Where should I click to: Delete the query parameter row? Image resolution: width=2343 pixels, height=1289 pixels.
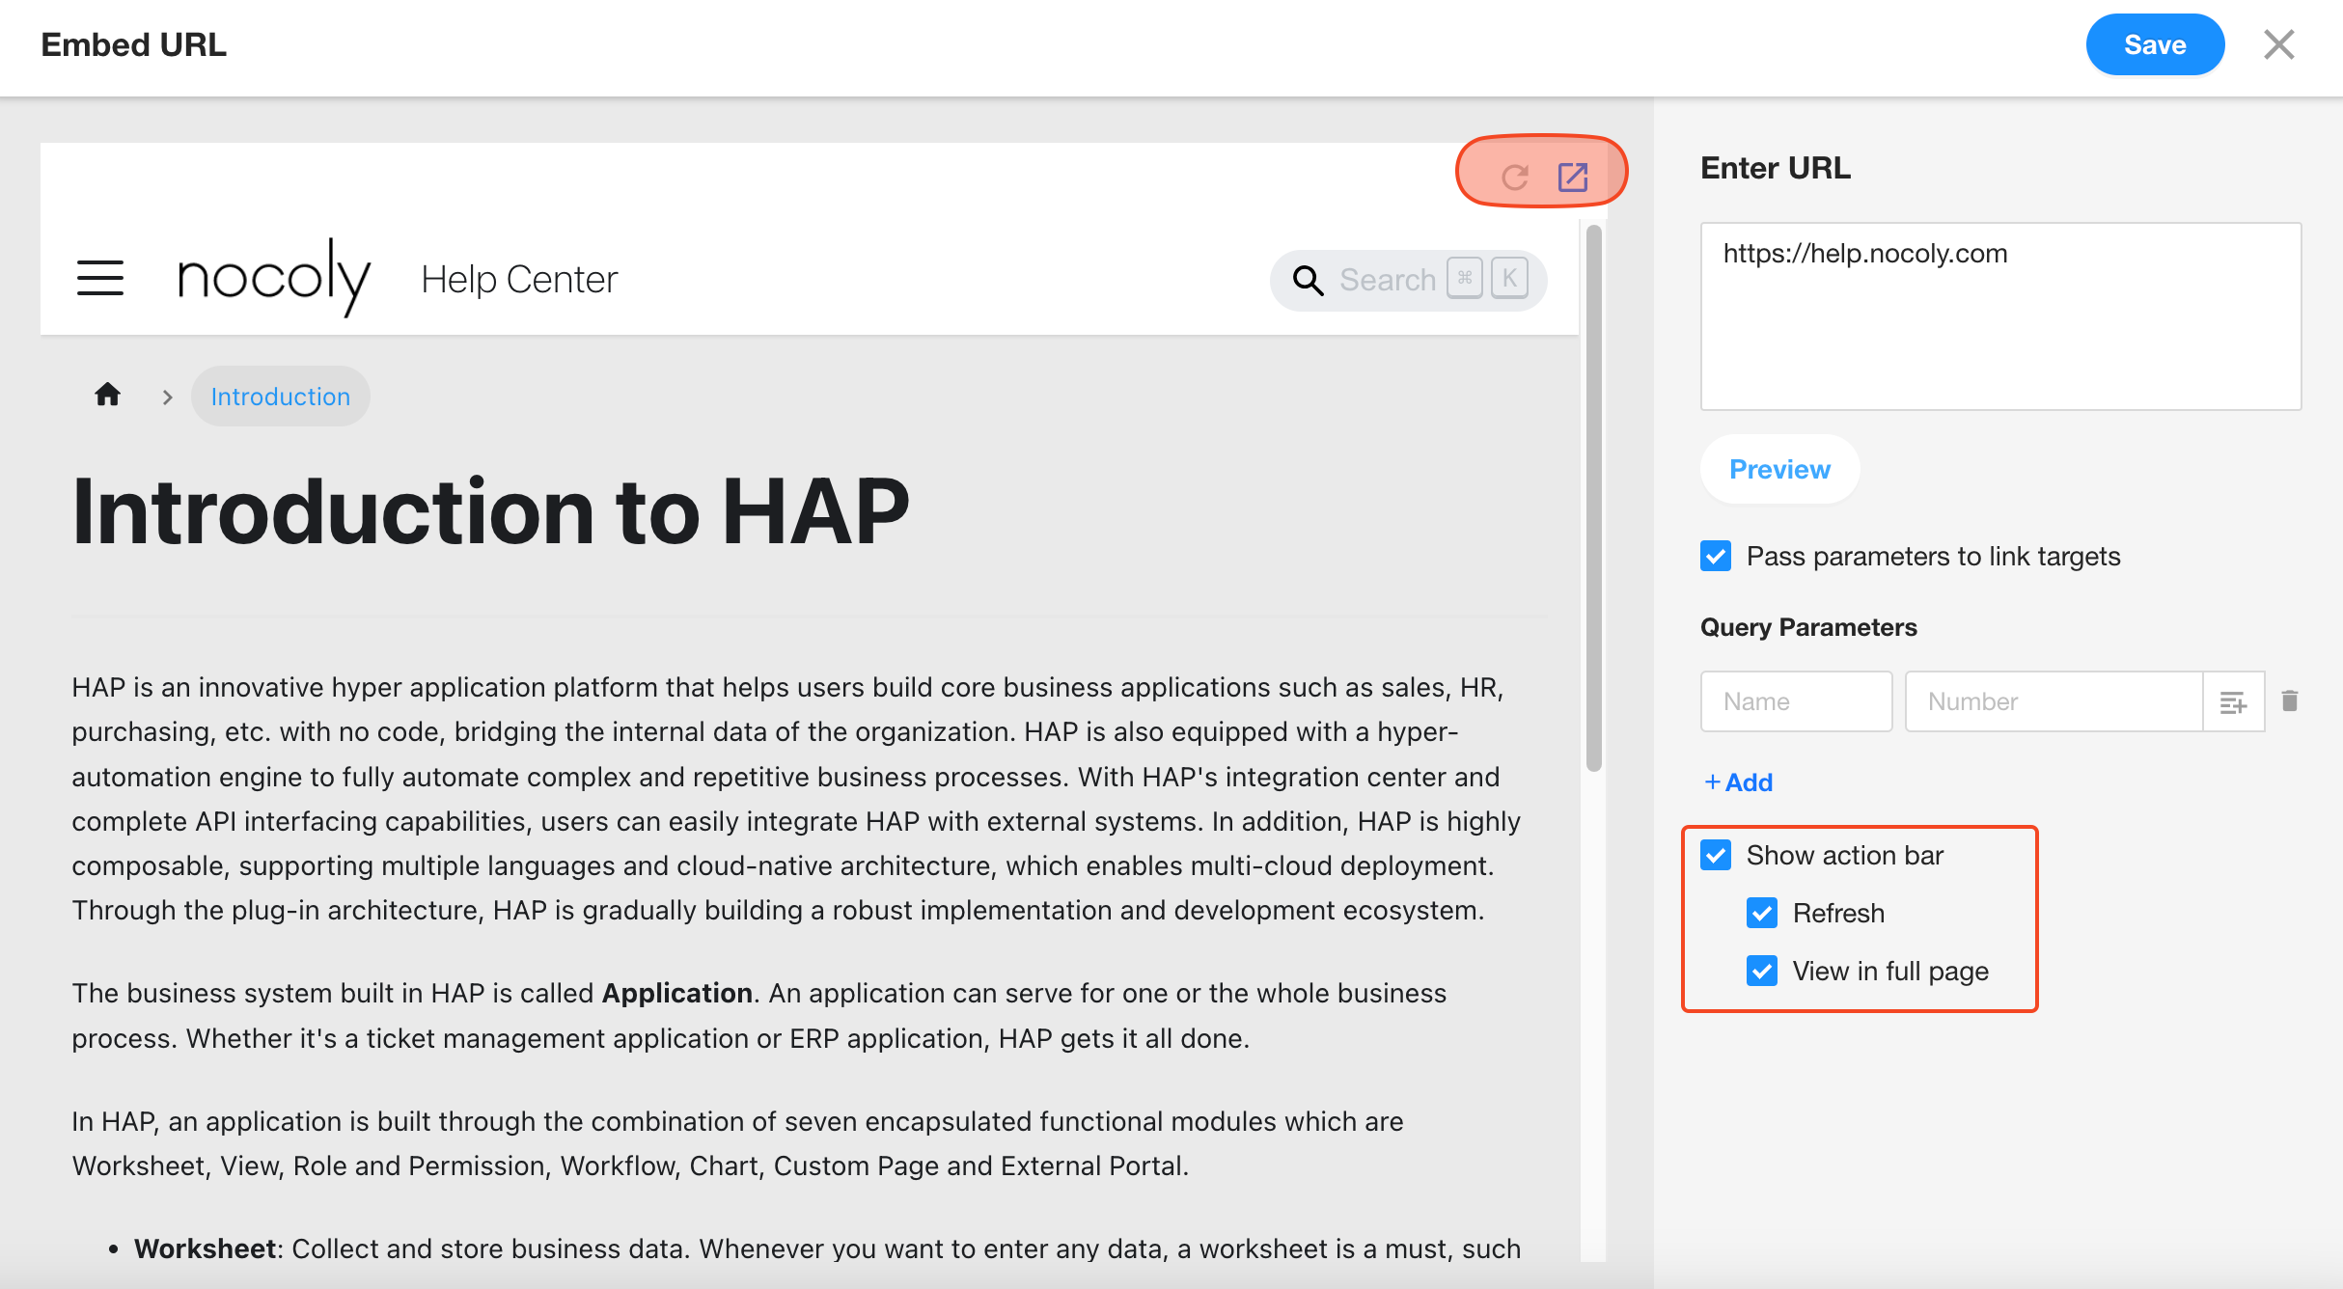2290,700
